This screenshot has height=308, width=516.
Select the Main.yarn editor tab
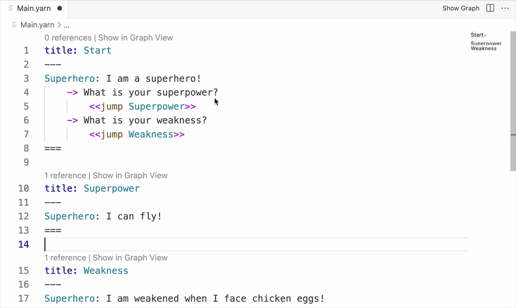click(x=33, y=9)
